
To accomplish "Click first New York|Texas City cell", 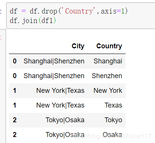I will point(60,91).
